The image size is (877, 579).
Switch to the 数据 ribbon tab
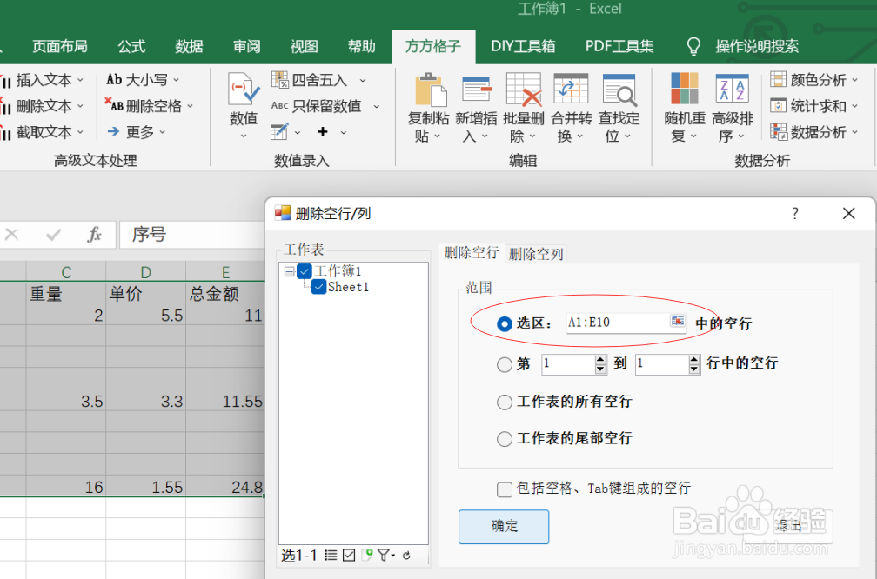point(189,46)
